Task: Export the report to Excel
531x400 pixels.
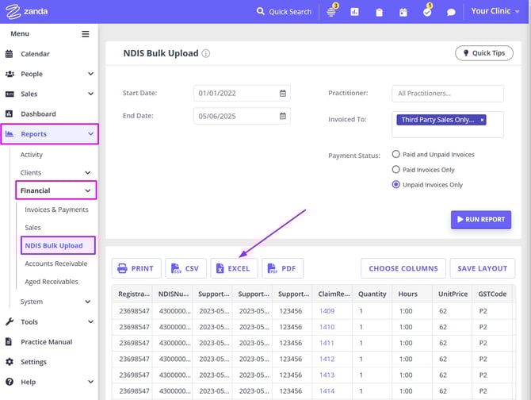Action: [x=234, y=268]
